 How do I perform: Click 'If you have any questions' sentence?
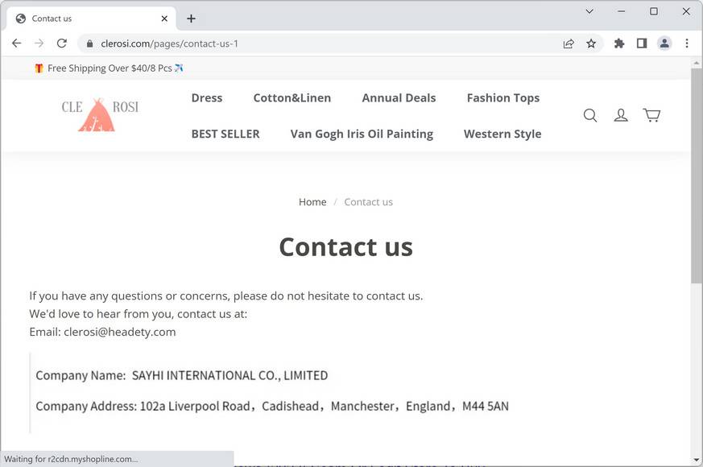[x=226, y=296]
